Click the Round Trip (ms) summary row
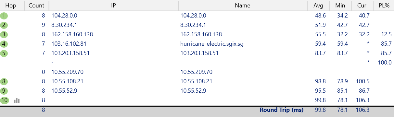Viewport: 394px width, 117px height. point(197,110)
